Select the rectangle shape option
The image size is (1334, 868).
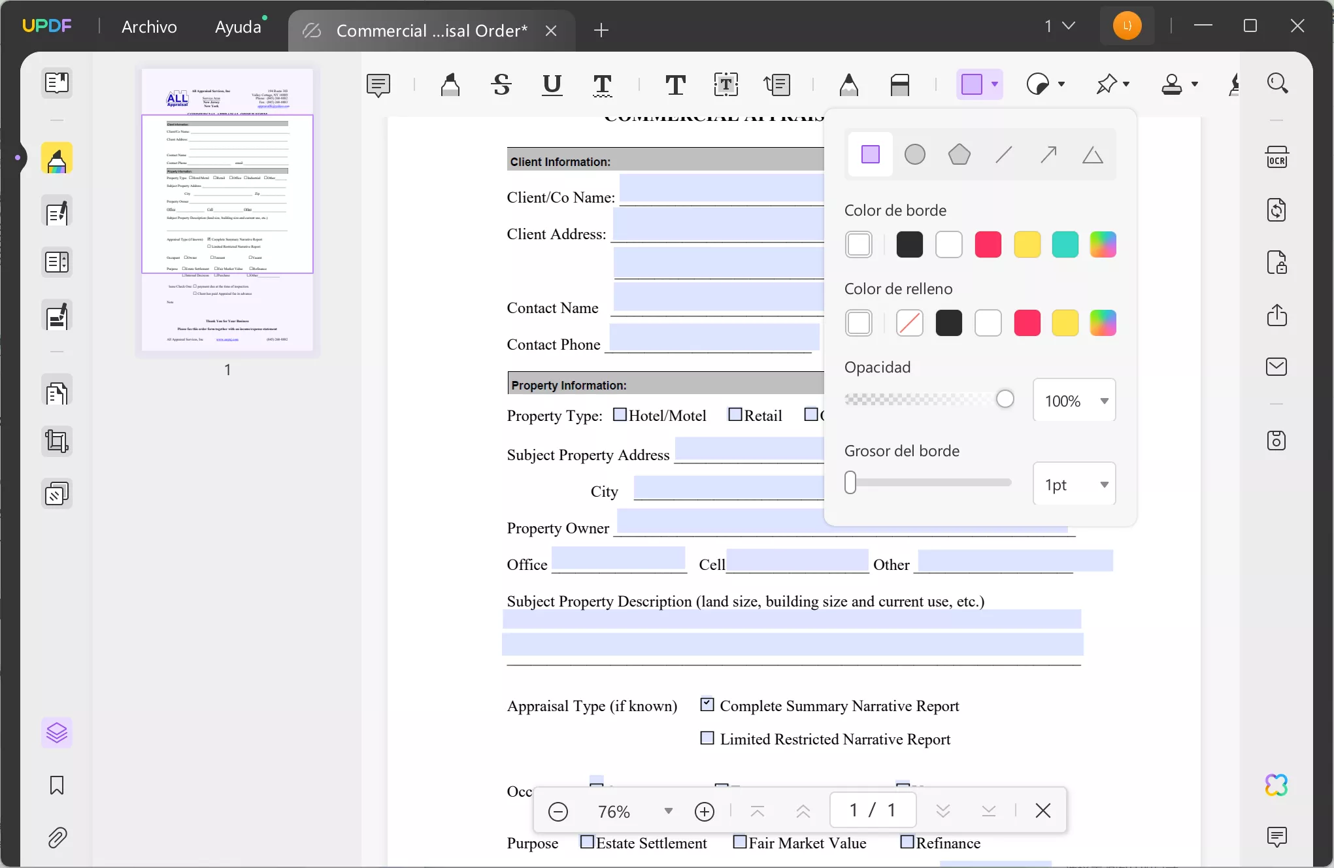pos(871,155)
